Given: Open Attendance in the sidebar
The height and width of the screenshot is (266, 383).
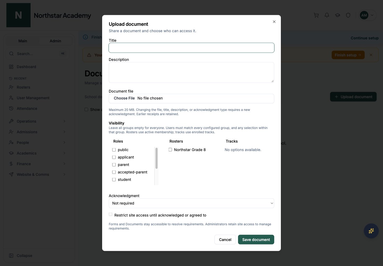Looking at the screenshot, I should (x=38, y=109).
